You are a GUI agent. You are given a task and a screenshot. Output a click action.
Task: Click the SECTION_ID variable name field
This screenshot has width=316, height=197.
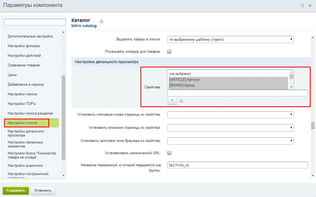point(237,165)
